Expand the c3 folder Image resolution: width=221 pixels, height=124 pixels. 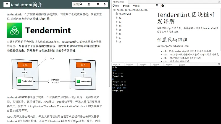(x=117, y=22)
